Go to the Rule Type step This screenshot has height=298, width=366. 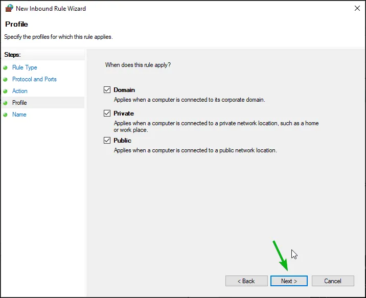pyautogui.click(x=25, y=67)
